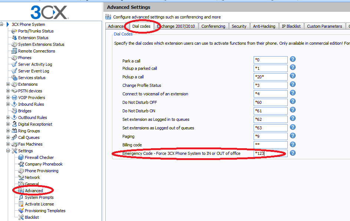The height and width of the screenshot is (221, 350).
Task: Click the Billing code input field
Action: pos(271,144)
